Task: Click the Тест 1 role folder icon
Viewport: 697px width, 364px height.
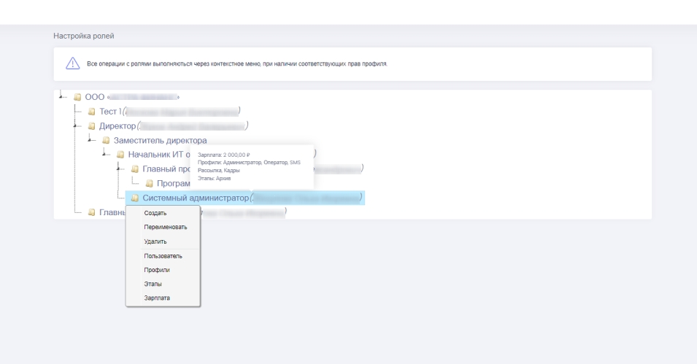Action: click(x=91, y=112)
